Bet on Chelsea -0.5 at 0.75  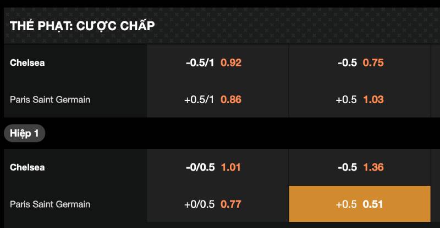click(x=360, y=62)
